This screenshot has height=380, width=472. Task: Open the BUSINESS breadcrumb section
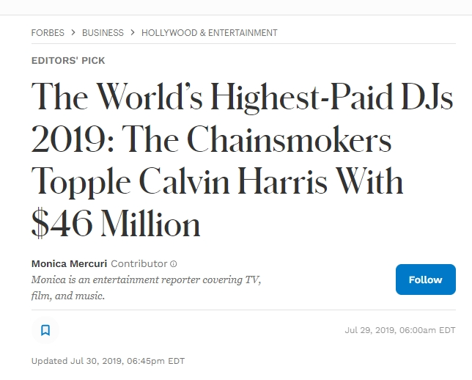pos(103,32)
